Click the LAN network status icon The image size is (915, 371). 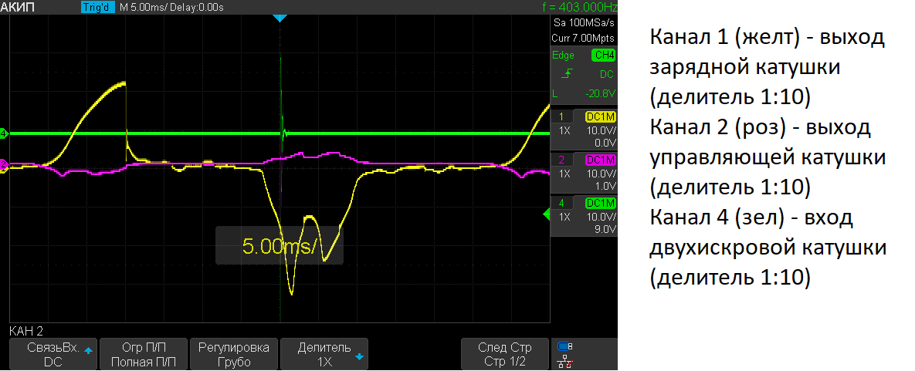pos(565,360)
